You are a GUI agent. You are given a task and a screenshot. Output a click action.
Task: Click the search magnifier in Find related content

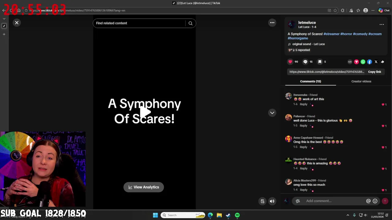click(190, 23)
